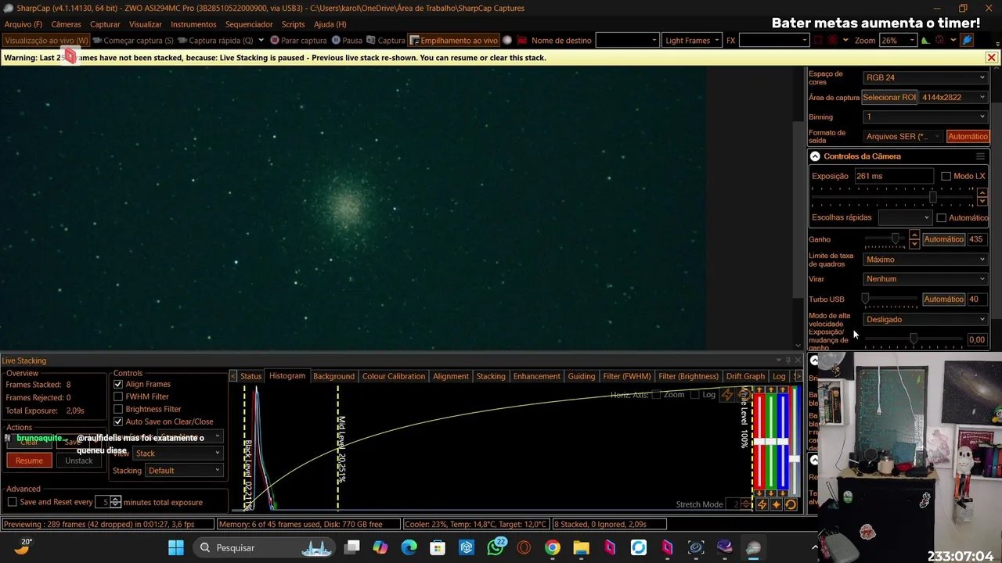Check Automático beside Escolhas rápidas
This screenshot has width=1002, height=563.
941,218
